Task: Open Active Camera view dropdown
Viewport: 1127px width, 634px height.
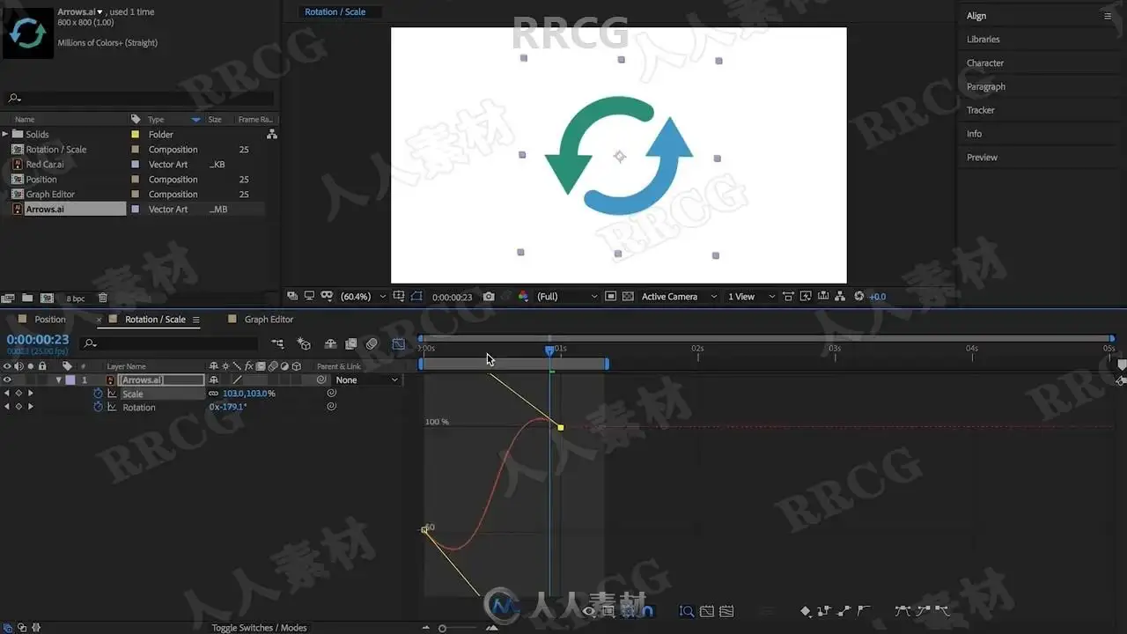Action: tap(678, 297)
